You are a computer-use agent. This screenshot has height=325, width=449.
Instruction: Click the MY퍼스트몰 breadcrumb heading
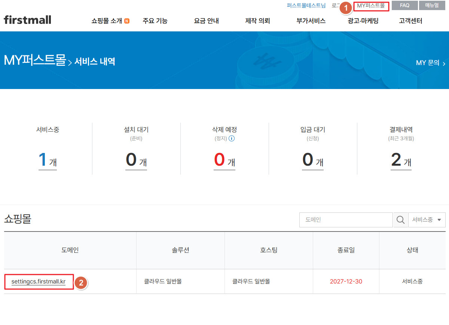pos(34,60)
